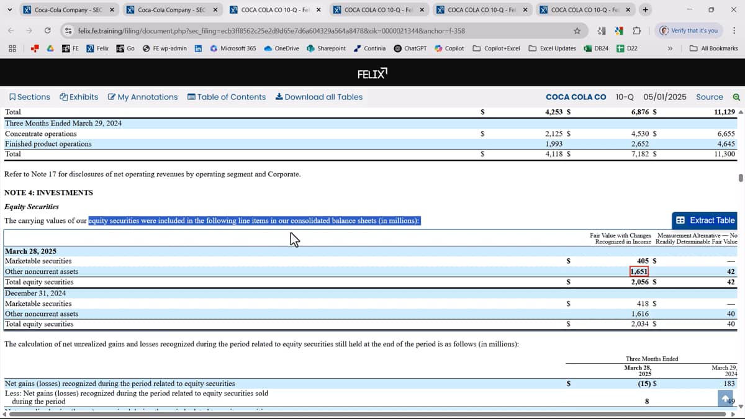Open the Copilot bookmark
745x419 pixels.
[449, 48]
